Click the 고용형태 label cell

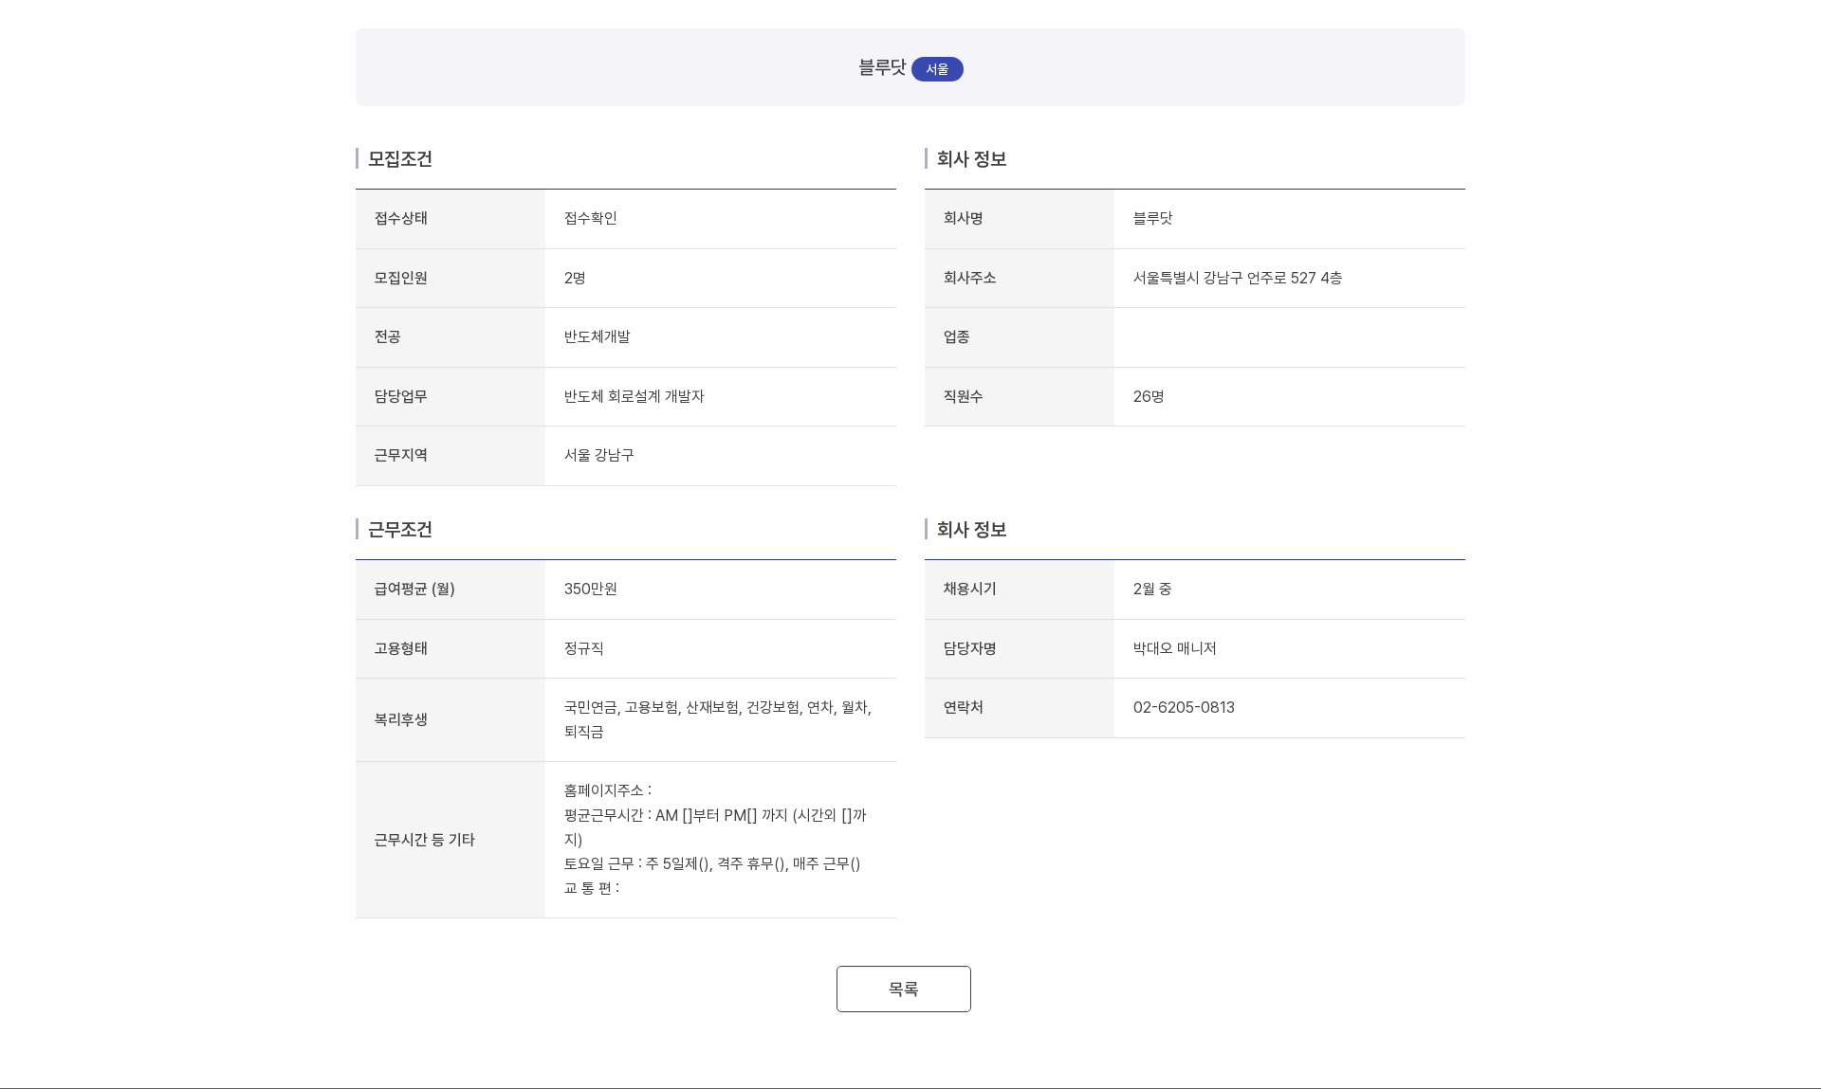coord(451,648)
